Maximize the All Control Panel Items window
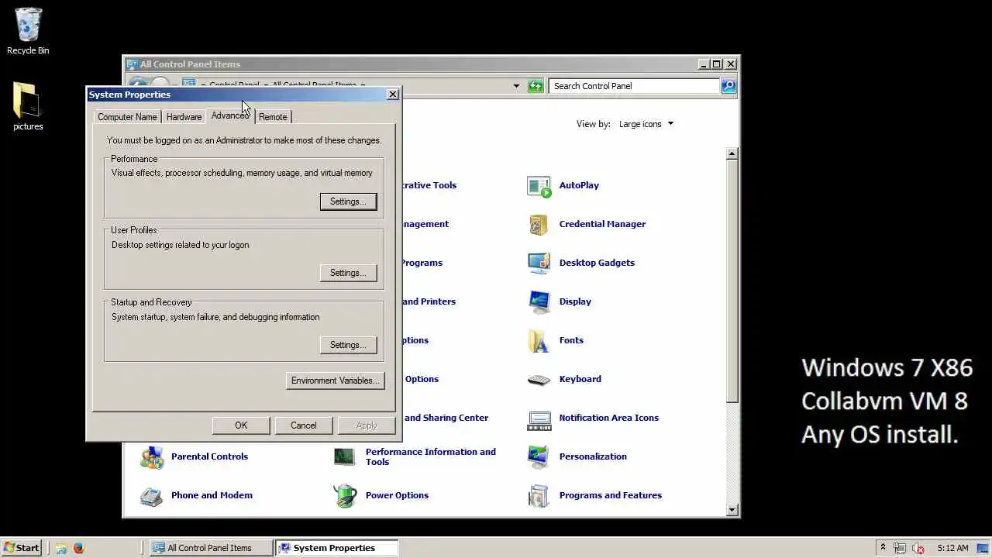 (x=716, y=64)
